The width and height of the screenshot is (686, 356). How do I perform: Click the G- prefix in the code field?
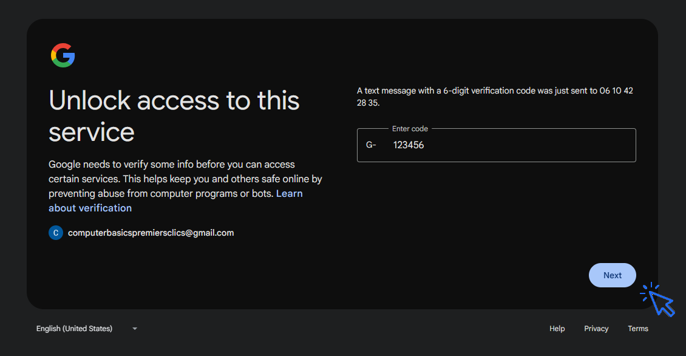tap(371, 145)
